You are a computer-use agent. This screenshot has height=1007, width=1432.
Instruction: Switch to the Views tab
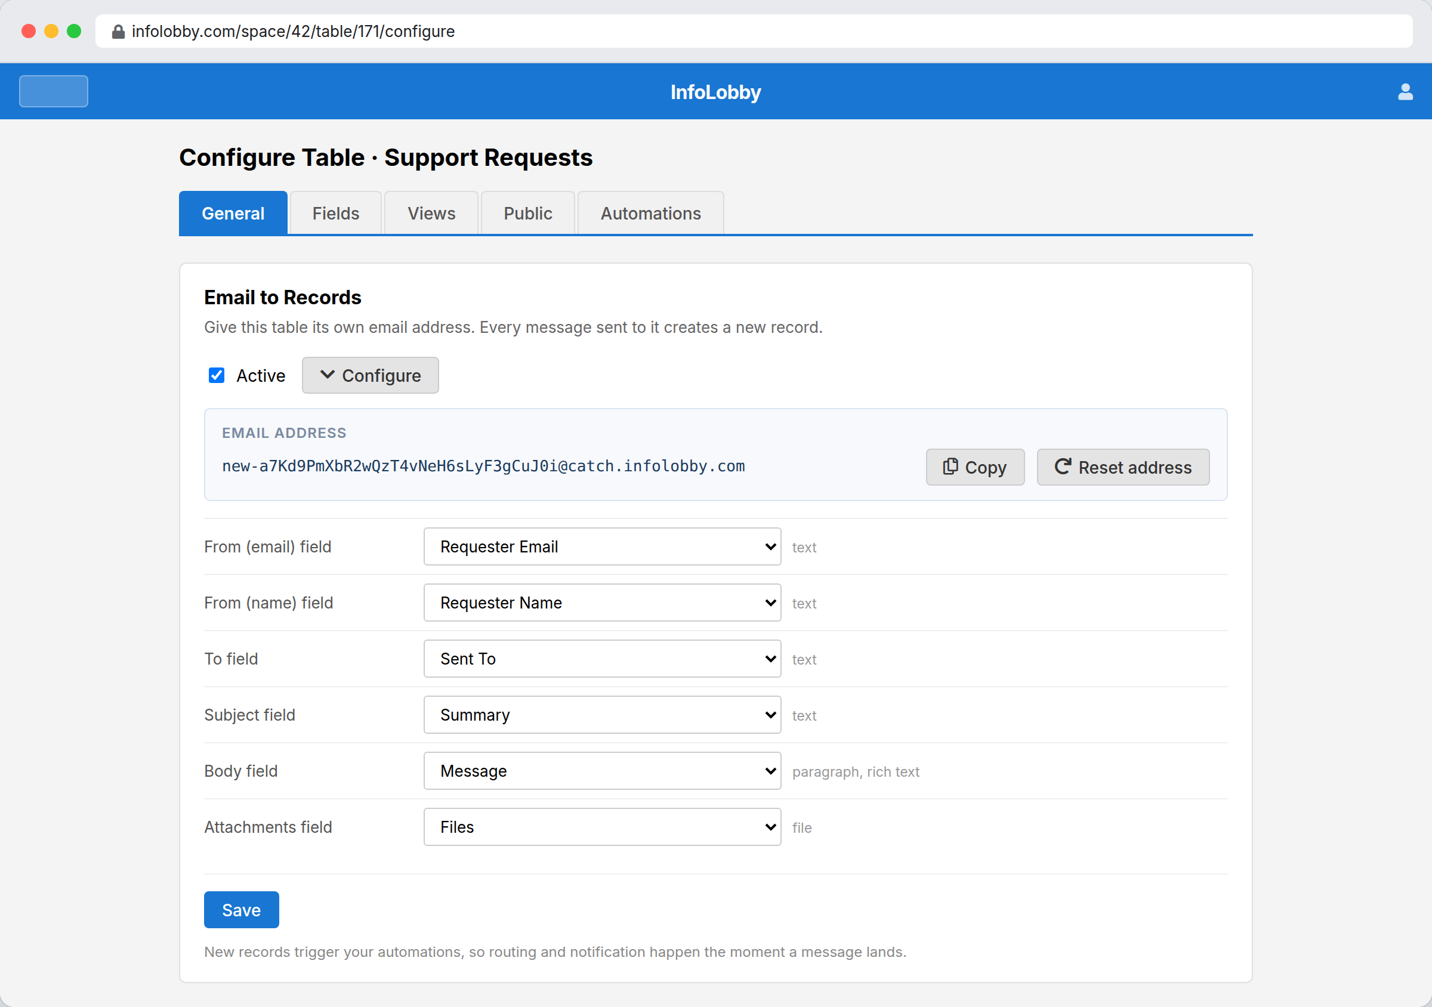coord(431,213)
